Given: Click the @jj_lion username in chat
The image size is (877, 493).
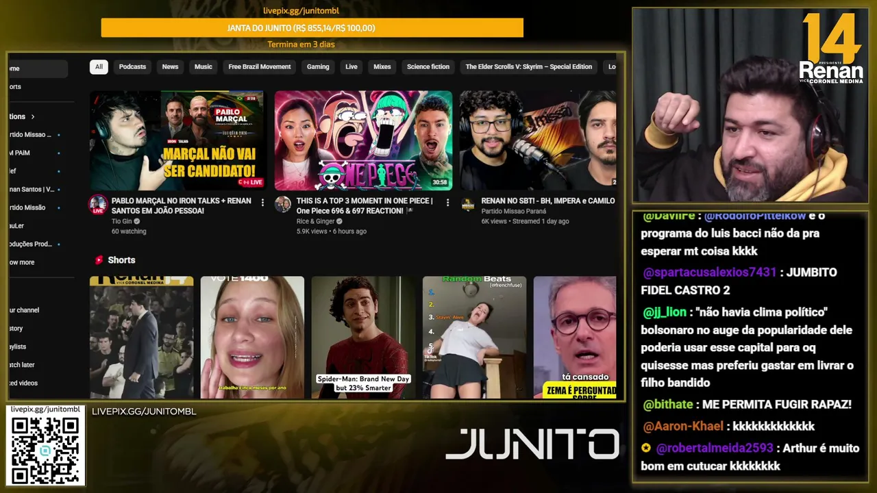Looking at the screenshot, I should pyautogui.click(x=665, y=312).
